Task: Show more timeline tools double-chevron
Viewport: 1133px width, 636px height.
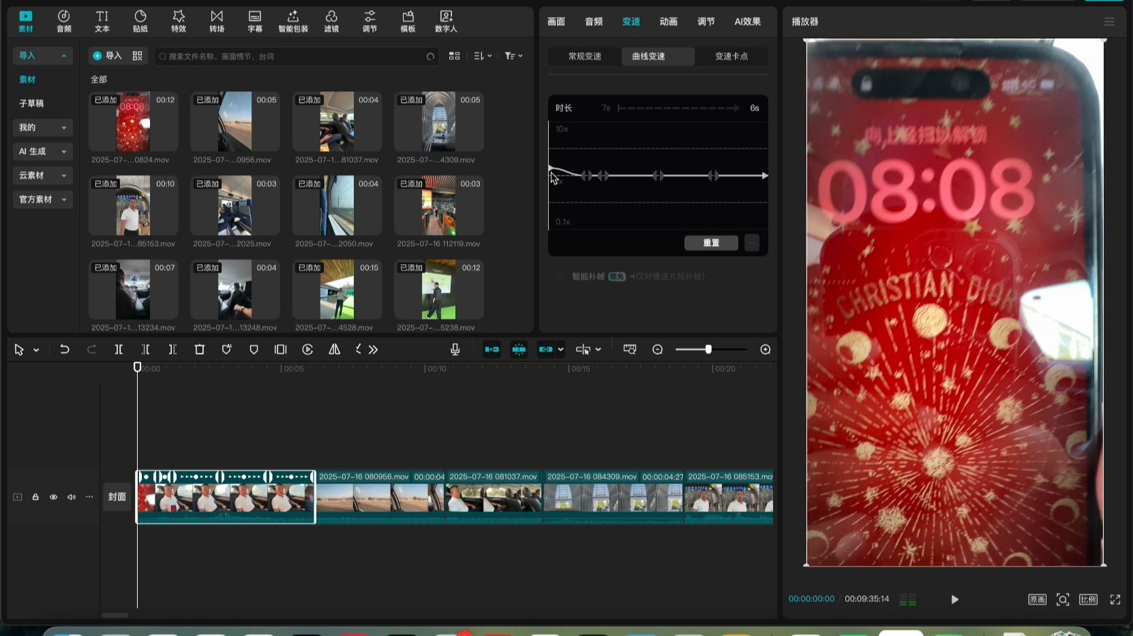Action: (373, 349)
